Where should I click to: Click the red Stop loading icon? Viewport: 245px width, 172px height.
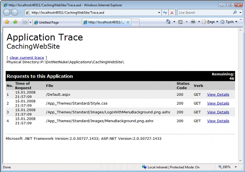click(x=172, y=13)
